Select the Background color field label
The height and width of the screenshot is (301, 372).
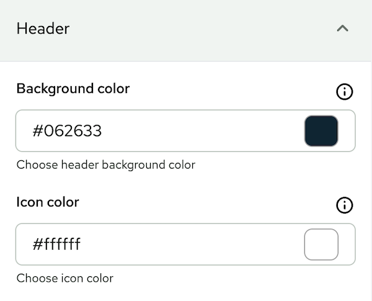tap(73, 89)
